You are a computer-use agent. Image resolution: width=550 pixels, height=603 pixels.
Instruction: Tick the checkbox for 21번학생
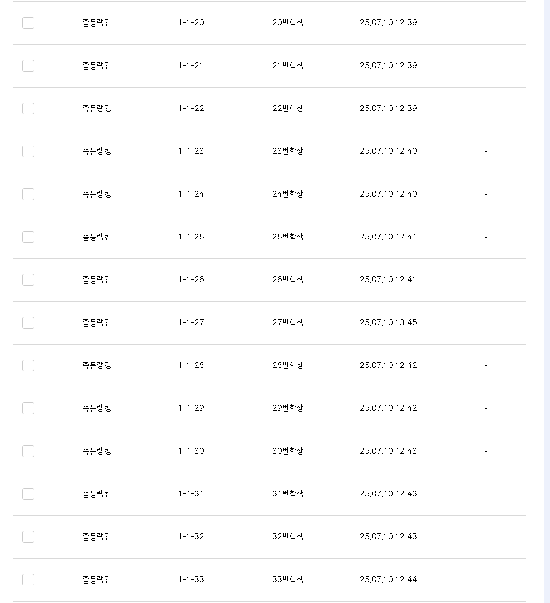[28, 66]
